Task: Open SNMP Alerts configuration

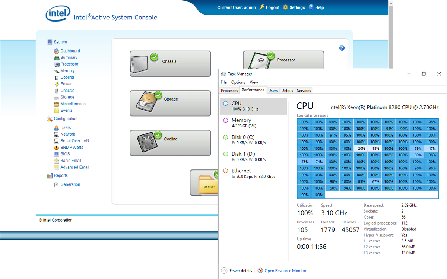Action: point(72,147)
